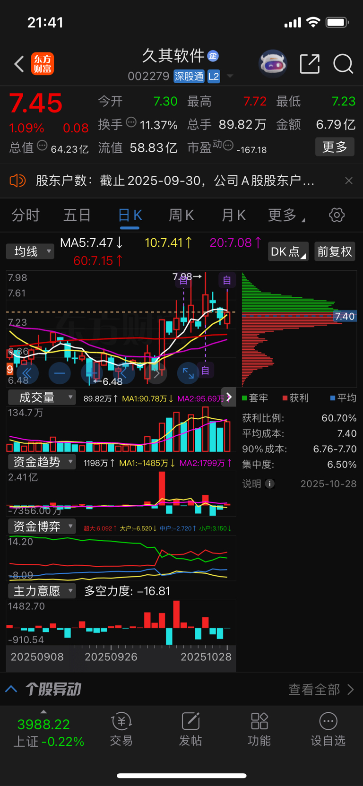Tap info icon next to 市盈
Screen dimensions: 363x786
pyautogui.click(x=228, y=146)
